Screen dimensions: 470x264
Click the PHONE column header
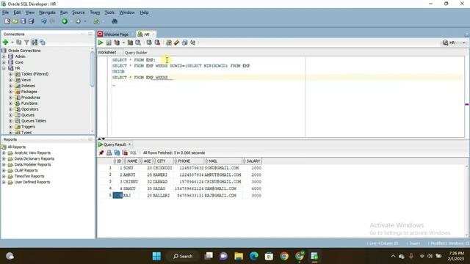tap(189, 161)
